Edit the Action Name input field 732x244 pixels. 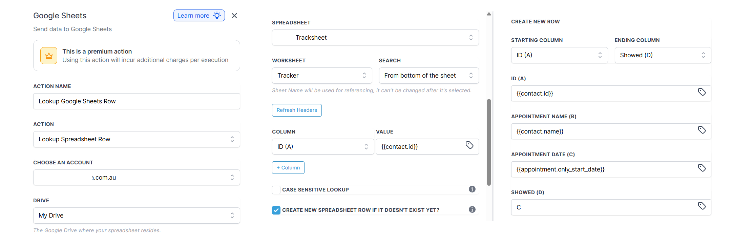(x=136, y=101)
